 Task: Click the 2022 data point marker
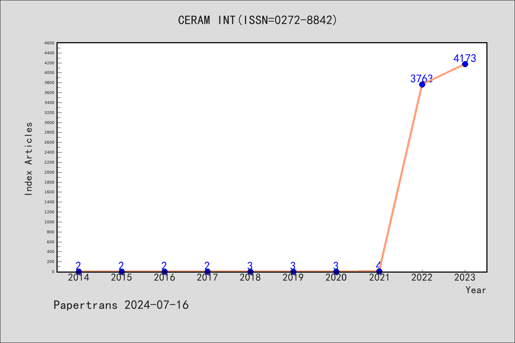pyautogui.click(x=422, y=84)
